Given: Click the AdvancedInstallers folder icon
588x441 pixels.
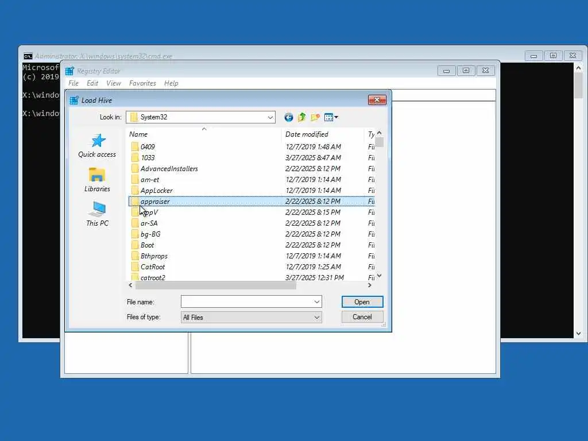Looking at the screenshot, I should 135,168.
